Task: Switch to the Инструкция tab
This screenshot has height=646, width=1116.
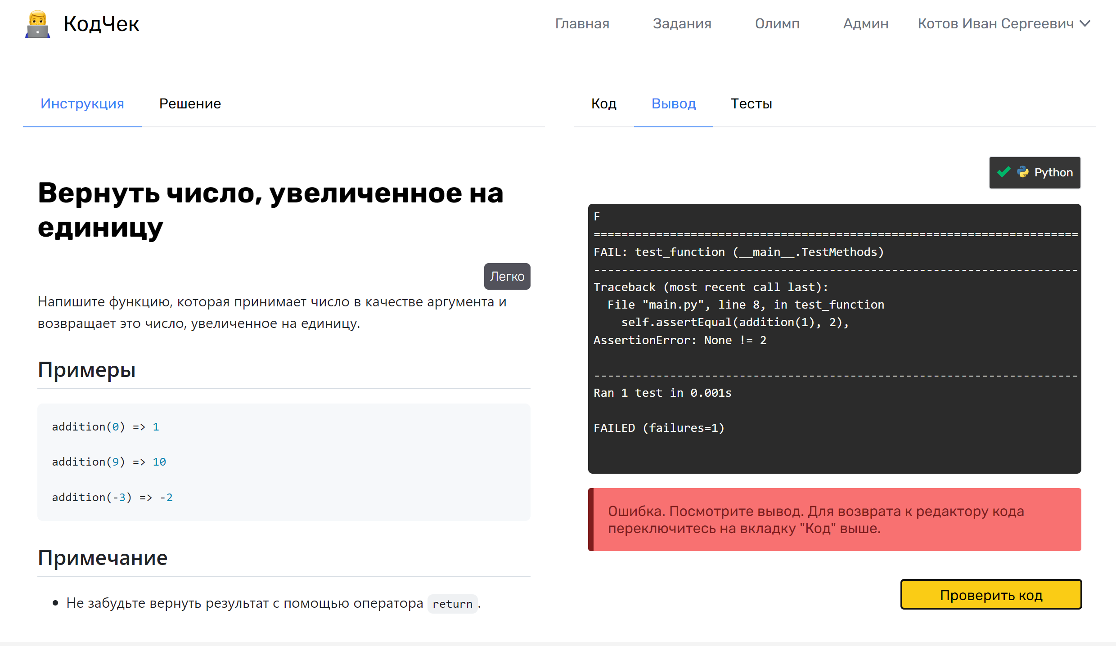Action: coord(82,104)
